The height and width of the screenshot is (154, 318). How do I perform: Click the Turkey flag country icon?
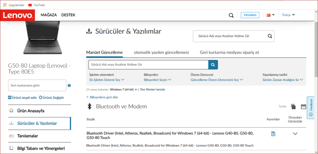tap(269, 15)
